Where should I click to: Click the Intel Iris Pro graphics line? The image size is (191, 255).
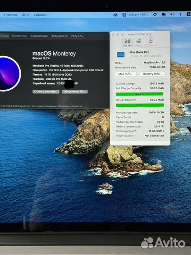pos(52,79)
